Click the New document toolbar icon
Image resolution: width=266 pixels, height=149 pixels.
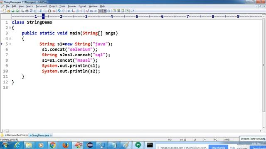(4, 11)
